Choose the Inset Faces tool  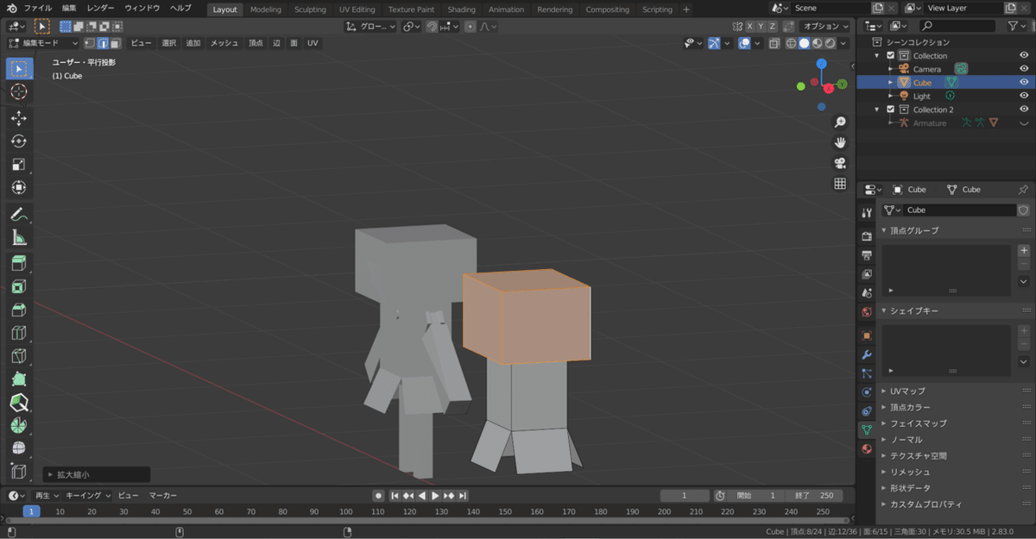(x=19, y=287)
